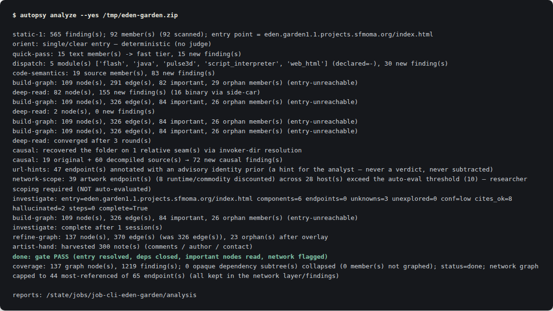Click 'coverage: 137 graph node(s)' line
The image size is (553, 311).
[x=276, y=271]
